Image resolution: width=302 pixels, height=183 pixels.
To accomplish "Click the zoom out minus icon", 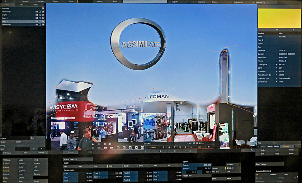I will pos(118,148).
